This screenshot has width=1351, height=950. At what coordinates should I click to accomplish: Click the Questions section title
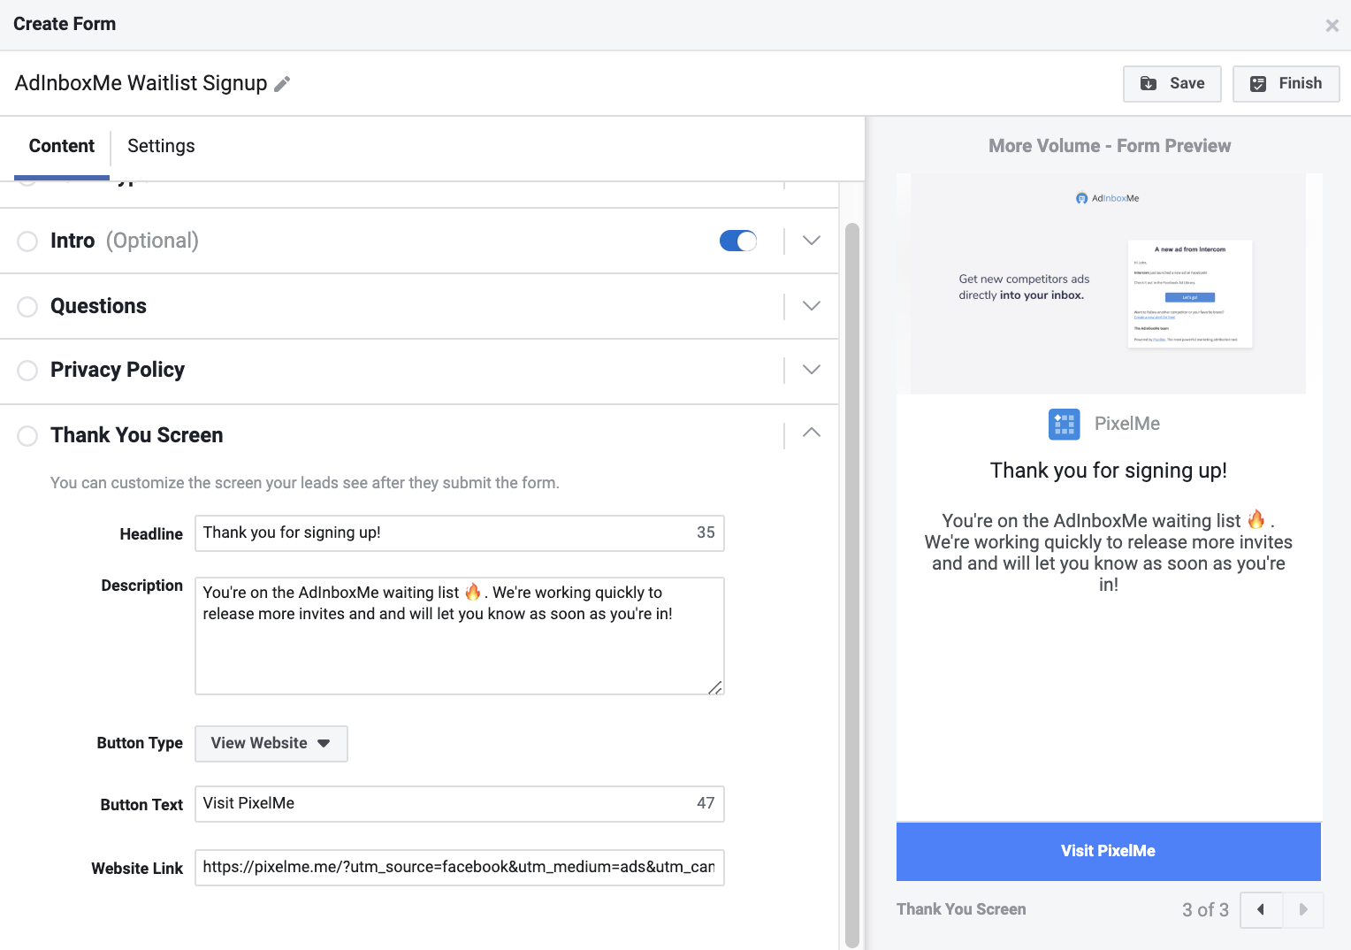[98, 306]
